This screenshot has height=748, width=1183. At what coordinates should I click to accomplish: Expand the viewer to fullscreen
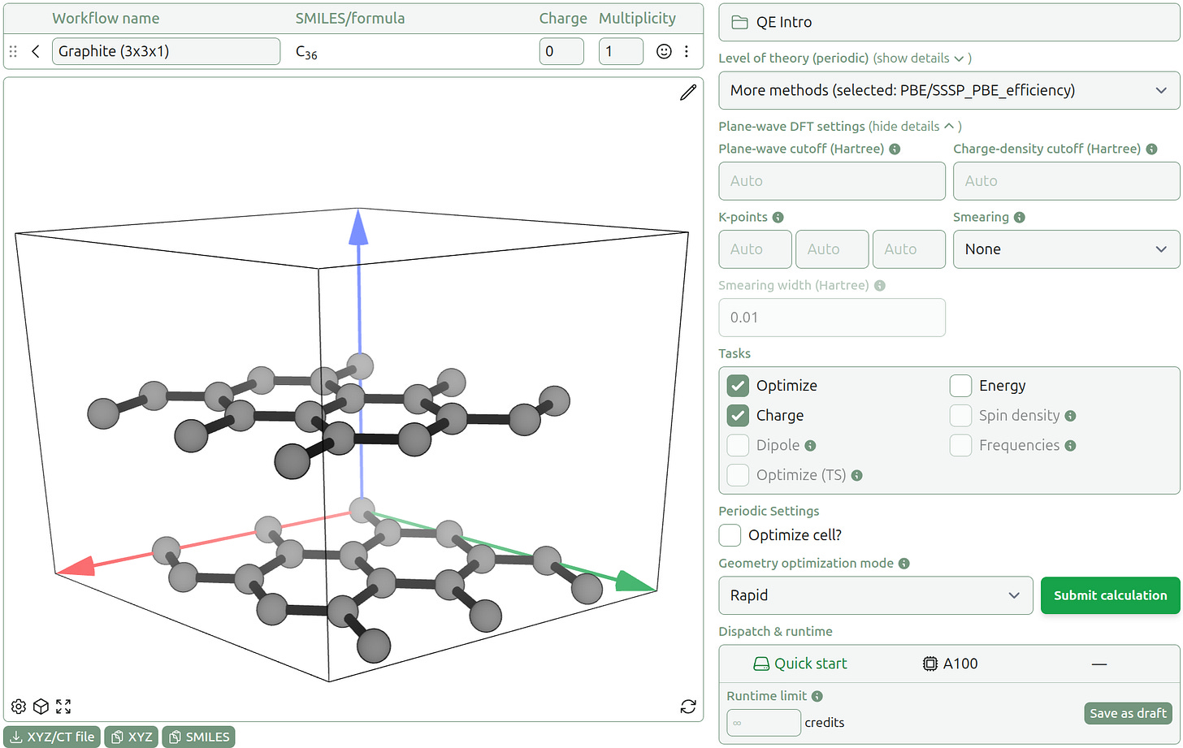point(63,707)
